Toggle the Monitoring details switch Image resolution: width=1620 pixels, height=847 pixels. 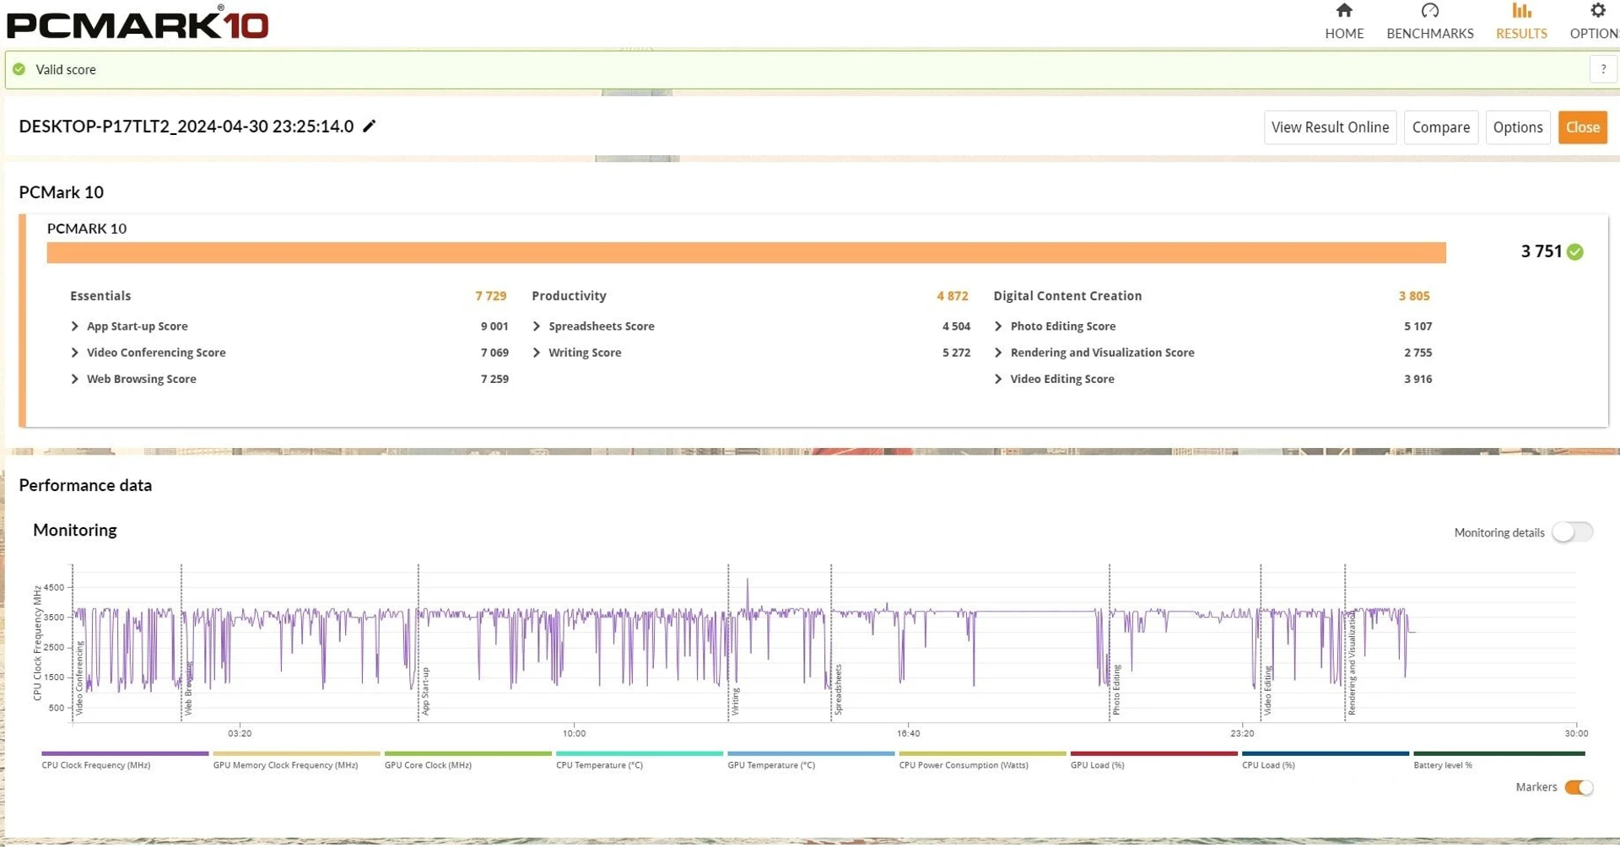point(1572,532)
